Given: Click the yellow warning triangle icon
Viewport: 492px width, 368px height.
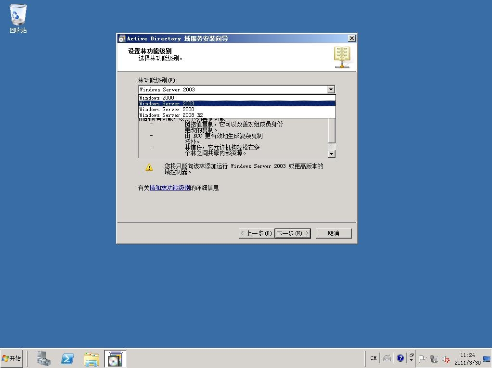Looking at the screenshot, I should tap(149, 167).
